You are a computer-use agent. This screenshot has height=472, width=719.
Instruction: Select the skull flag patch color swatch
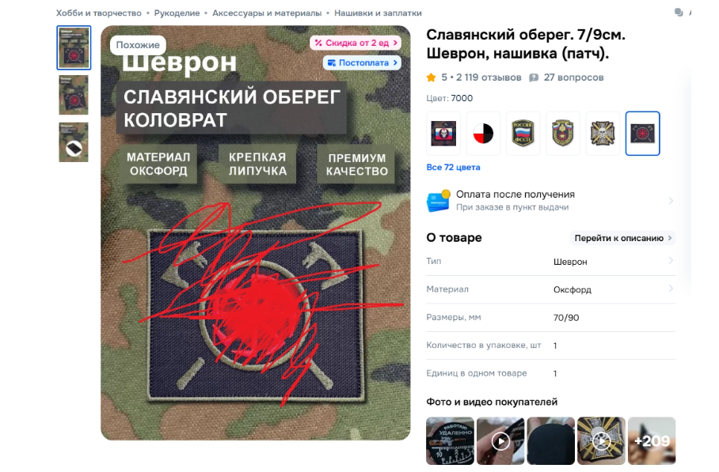[x=443, y=134]
